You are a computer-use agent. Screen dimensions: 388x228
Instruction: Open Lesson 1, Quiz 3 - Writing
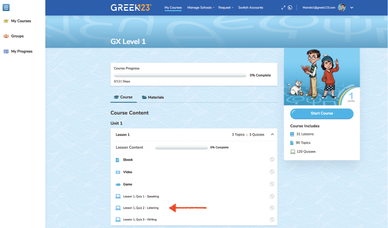(x=140, y=219)
